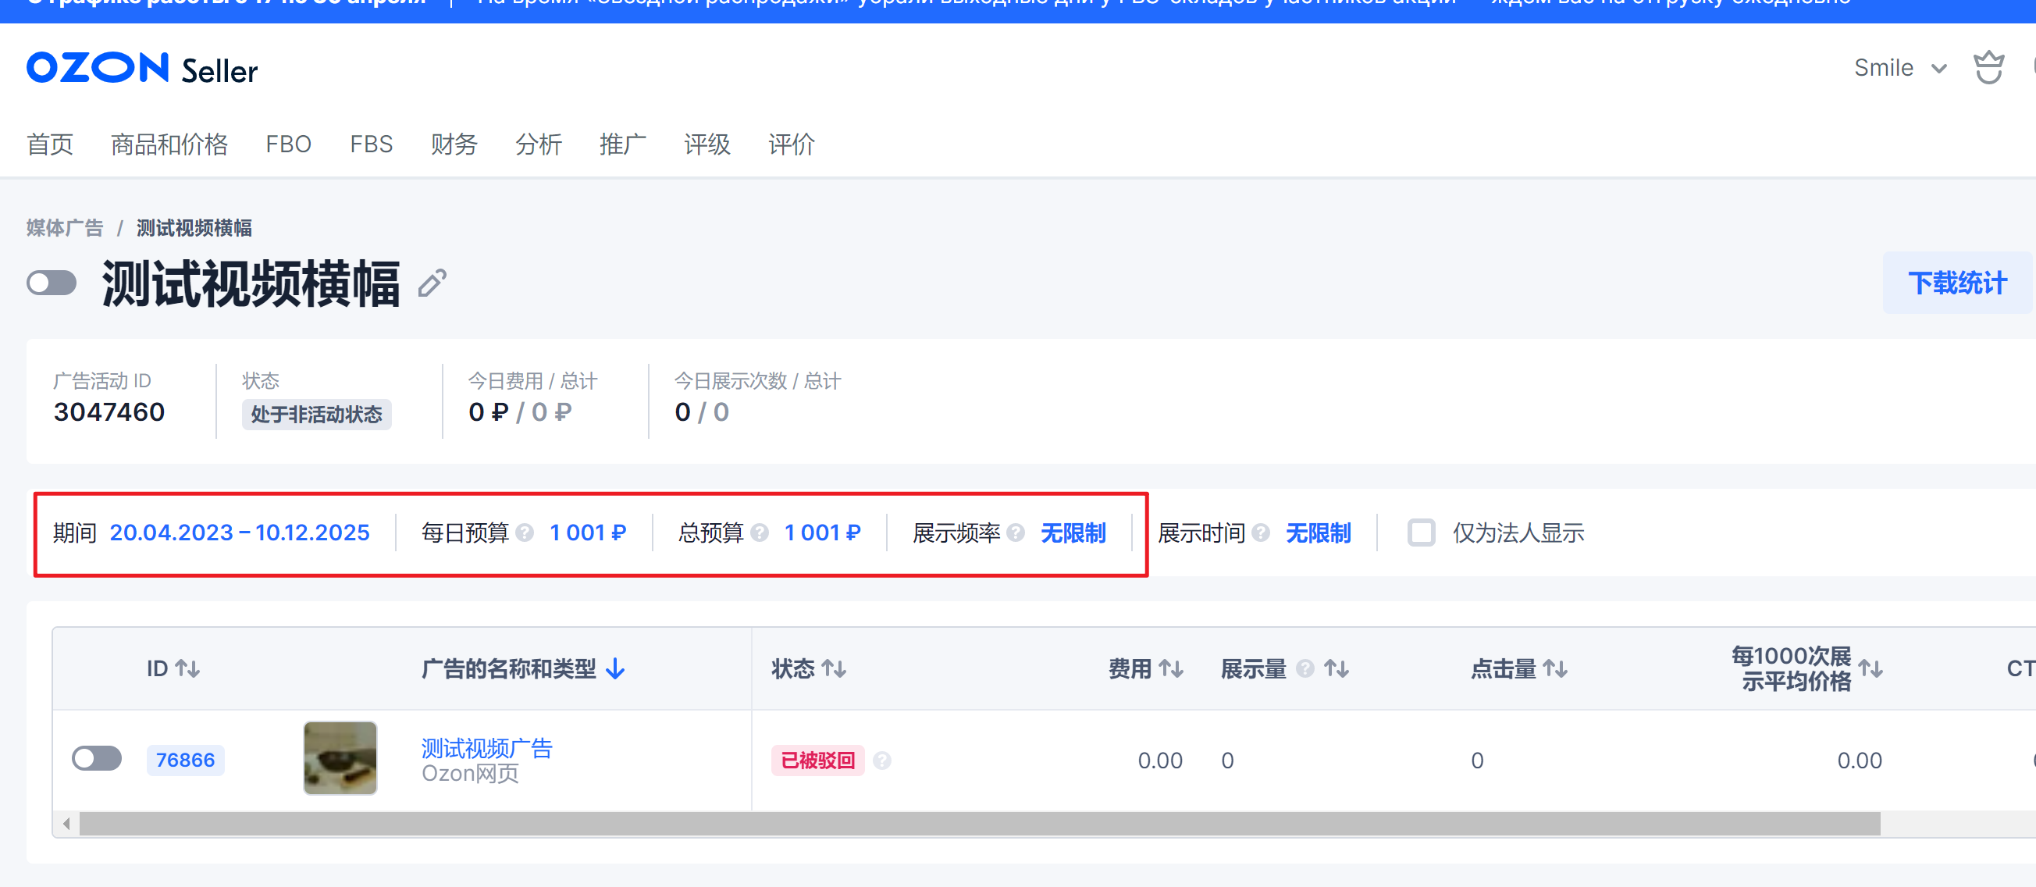Click help icon next to 展示频率
Screen dimensions: 2036x887
click(1016, 533)
